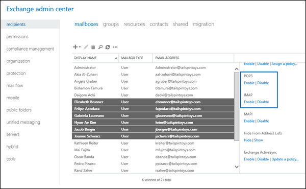Select the Daigoro Aoki mailbox row
The height and width of the screenshot is (189, 306).
(153, 95)
